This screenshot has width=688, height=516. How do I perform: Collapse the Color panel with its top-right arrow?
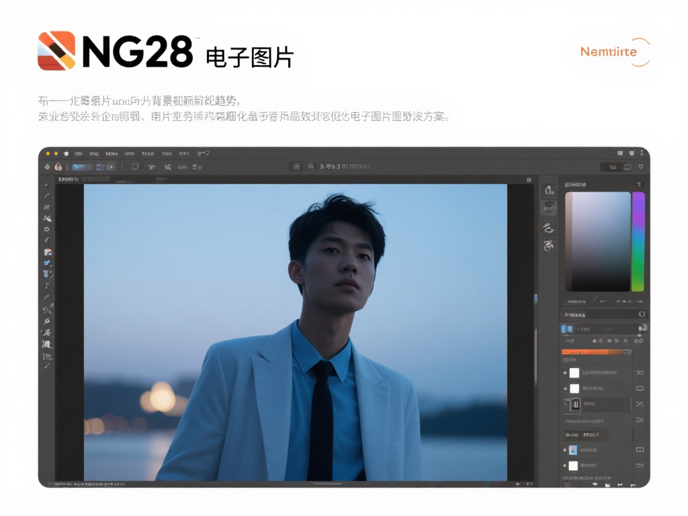point(638,184)
